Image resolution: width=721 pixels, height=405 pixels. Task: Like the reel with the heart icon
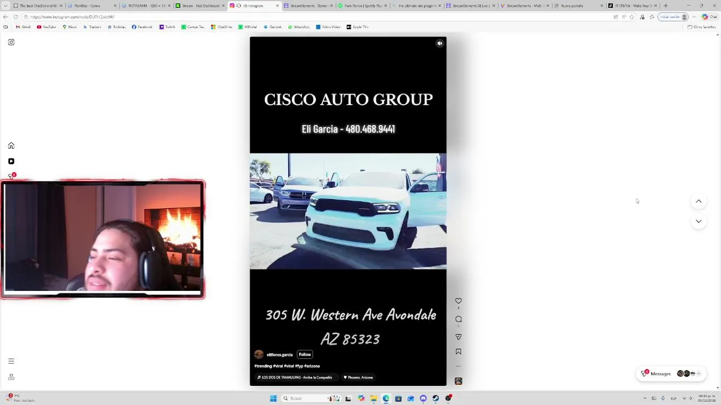[459, 301]
